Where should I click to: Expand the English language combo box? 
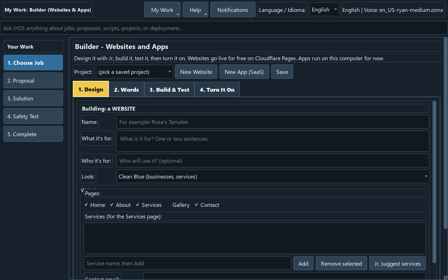324,10
